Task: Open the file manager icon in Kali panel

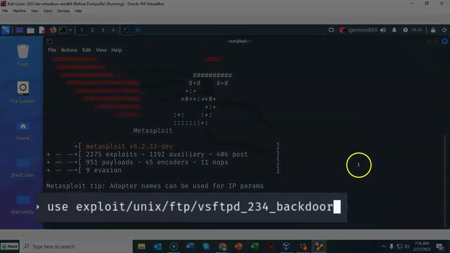Action: point(31,30)
